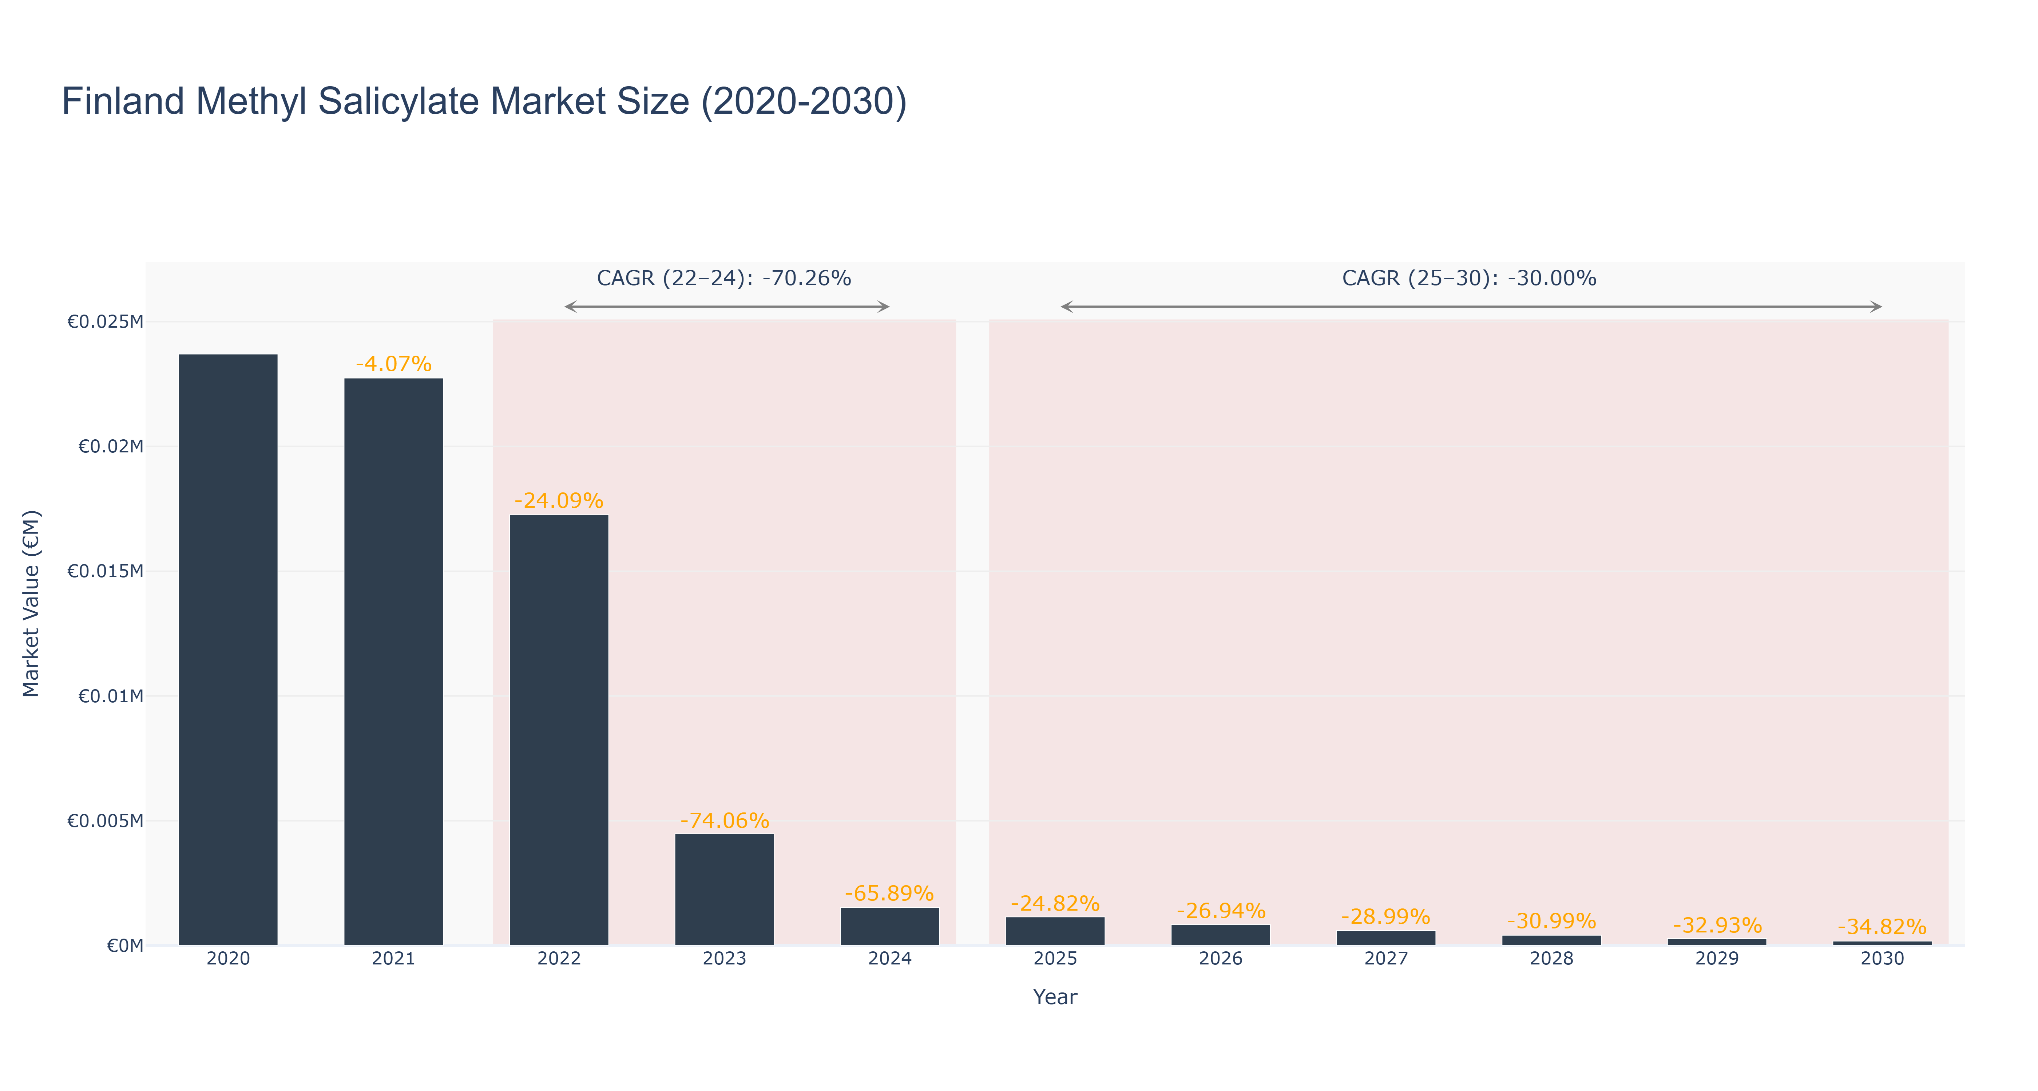Click the -74.06% growth label
This screenshot has height=1091, width=2038.
click(724, 821)
